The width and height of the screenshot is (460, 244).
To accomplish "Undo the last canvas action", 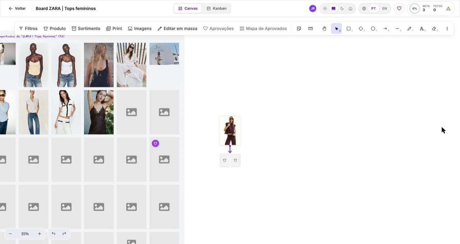I will click(x=54, y=234).
